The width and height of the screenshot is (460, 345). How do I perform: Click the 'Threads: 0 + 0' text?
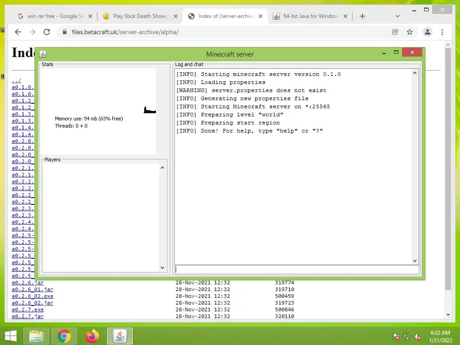click(71, 126)
